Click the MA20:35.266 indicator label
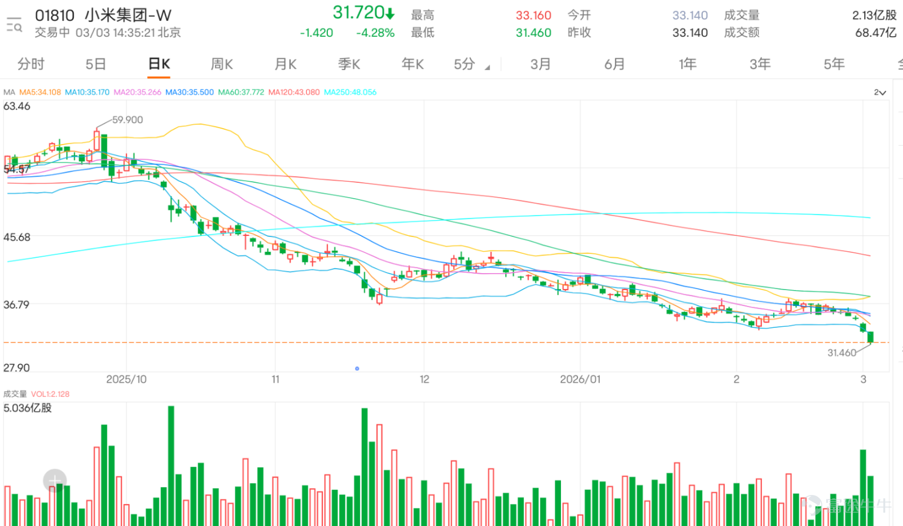Image resolution: width=903 pixels, height=526 pixels. point(137,92)
